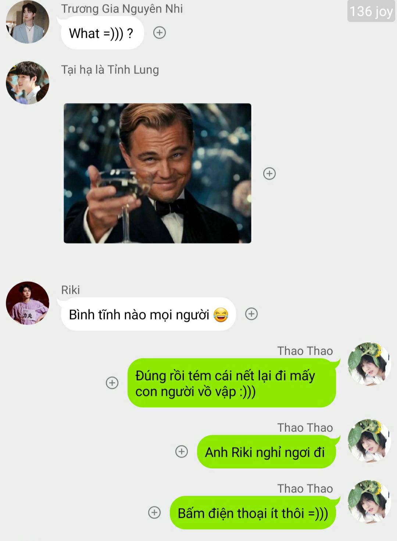This screenshot has height=541, width=397.
Task: Open Thao Thao avatar by "Anh Riki" message
Action: (369, 441)
